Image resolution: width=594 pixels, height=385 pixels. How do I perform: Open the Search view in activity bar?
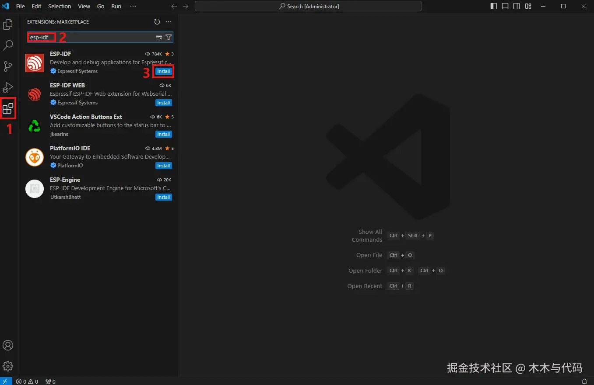coord(8,45)
